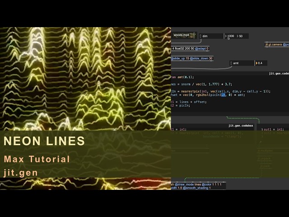Click the triangle of the 50 number box
Image resolution: width=289 pixels, height=217 pixels.
tap(238, 36)
